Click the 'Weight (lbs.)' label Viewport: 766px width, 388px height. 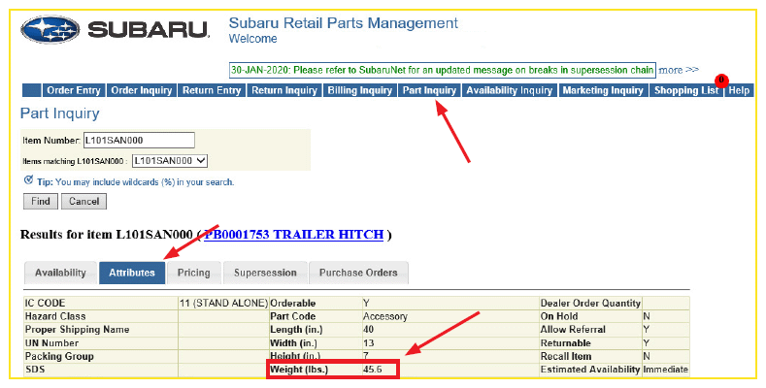click(299, 370)
